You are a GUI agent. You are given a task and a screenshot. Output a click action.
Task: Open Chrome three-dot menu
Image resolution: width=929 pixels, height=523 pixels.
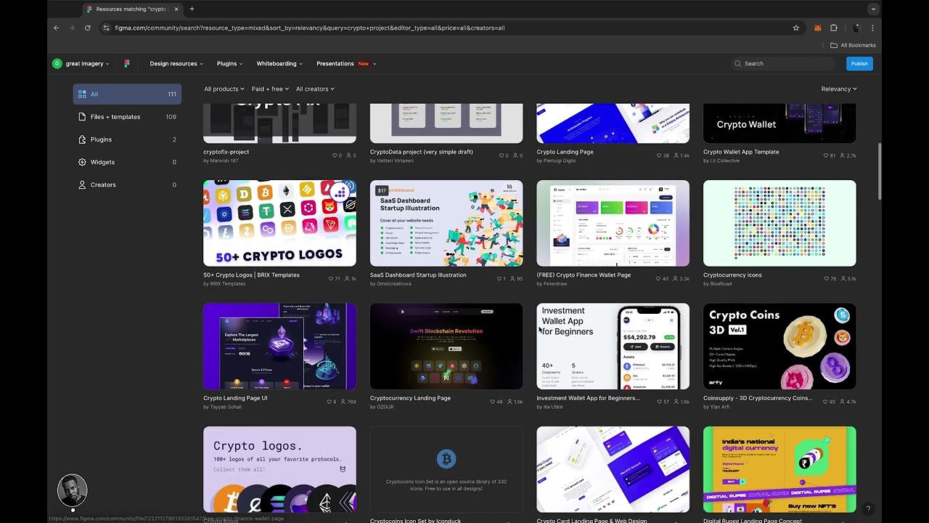872,28
